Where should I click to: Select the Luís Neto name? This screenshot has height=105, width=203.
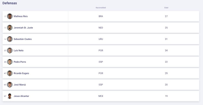coord(19,50)
